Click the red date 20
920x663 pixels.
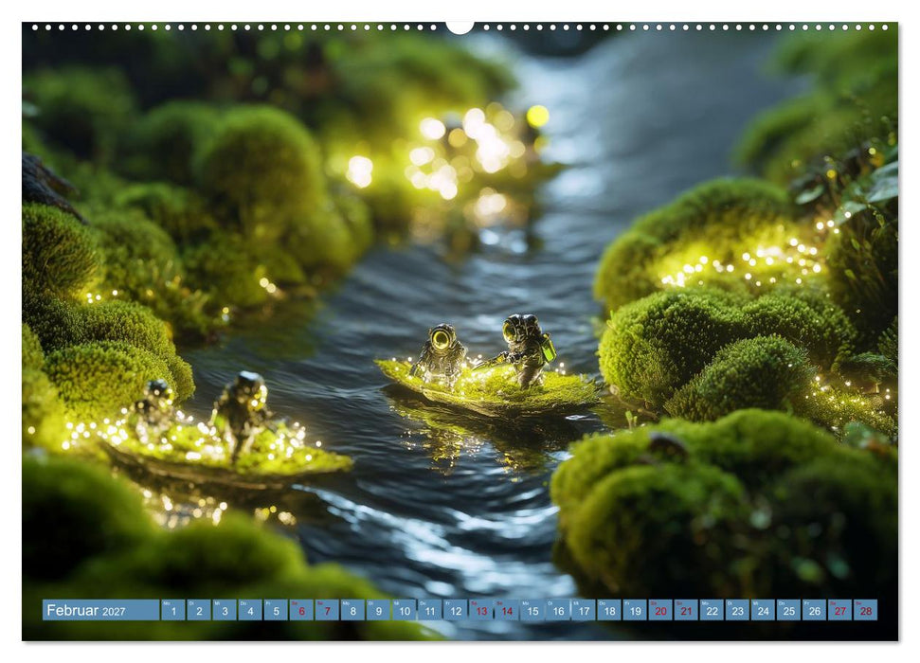tap(660, 610)
